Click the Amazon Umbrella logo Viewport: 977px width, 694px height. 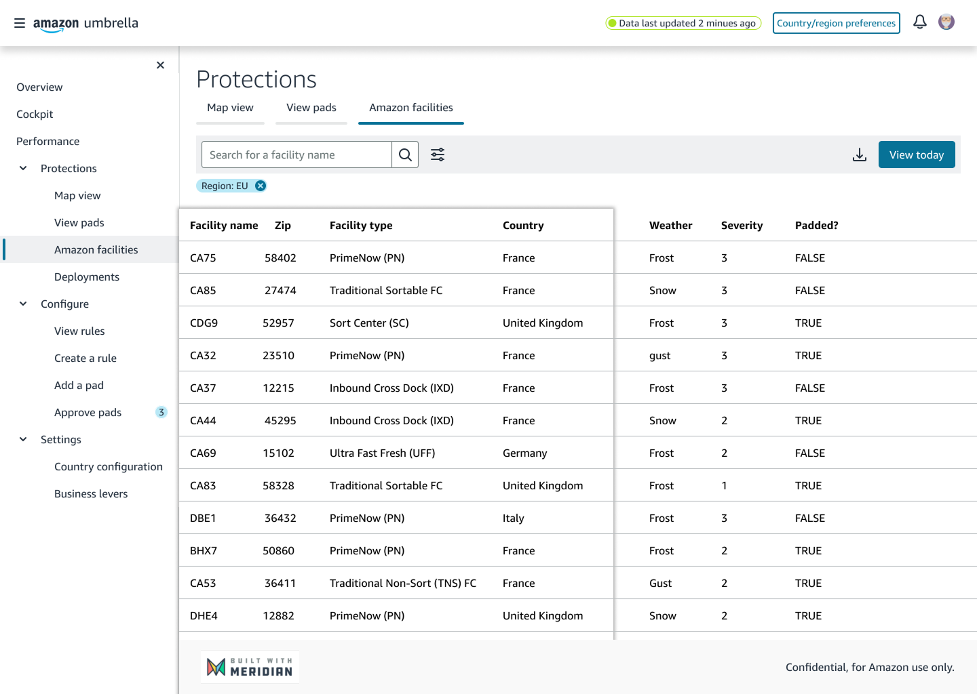tap(85, 24)
